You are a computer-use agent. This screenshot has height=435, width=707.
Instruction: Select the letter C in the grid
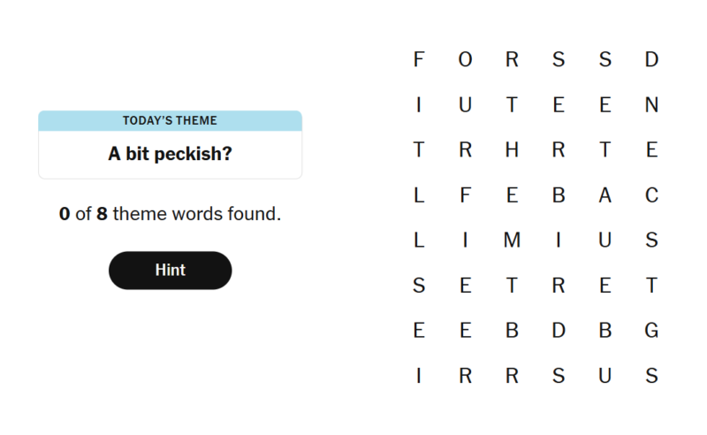tap(651, 195)
